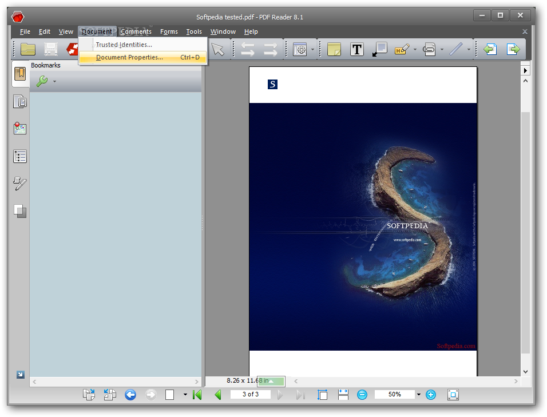Viewport: 547px width, 417px height.
Task: Open the File menu
Action: click(x=25, y=31)
